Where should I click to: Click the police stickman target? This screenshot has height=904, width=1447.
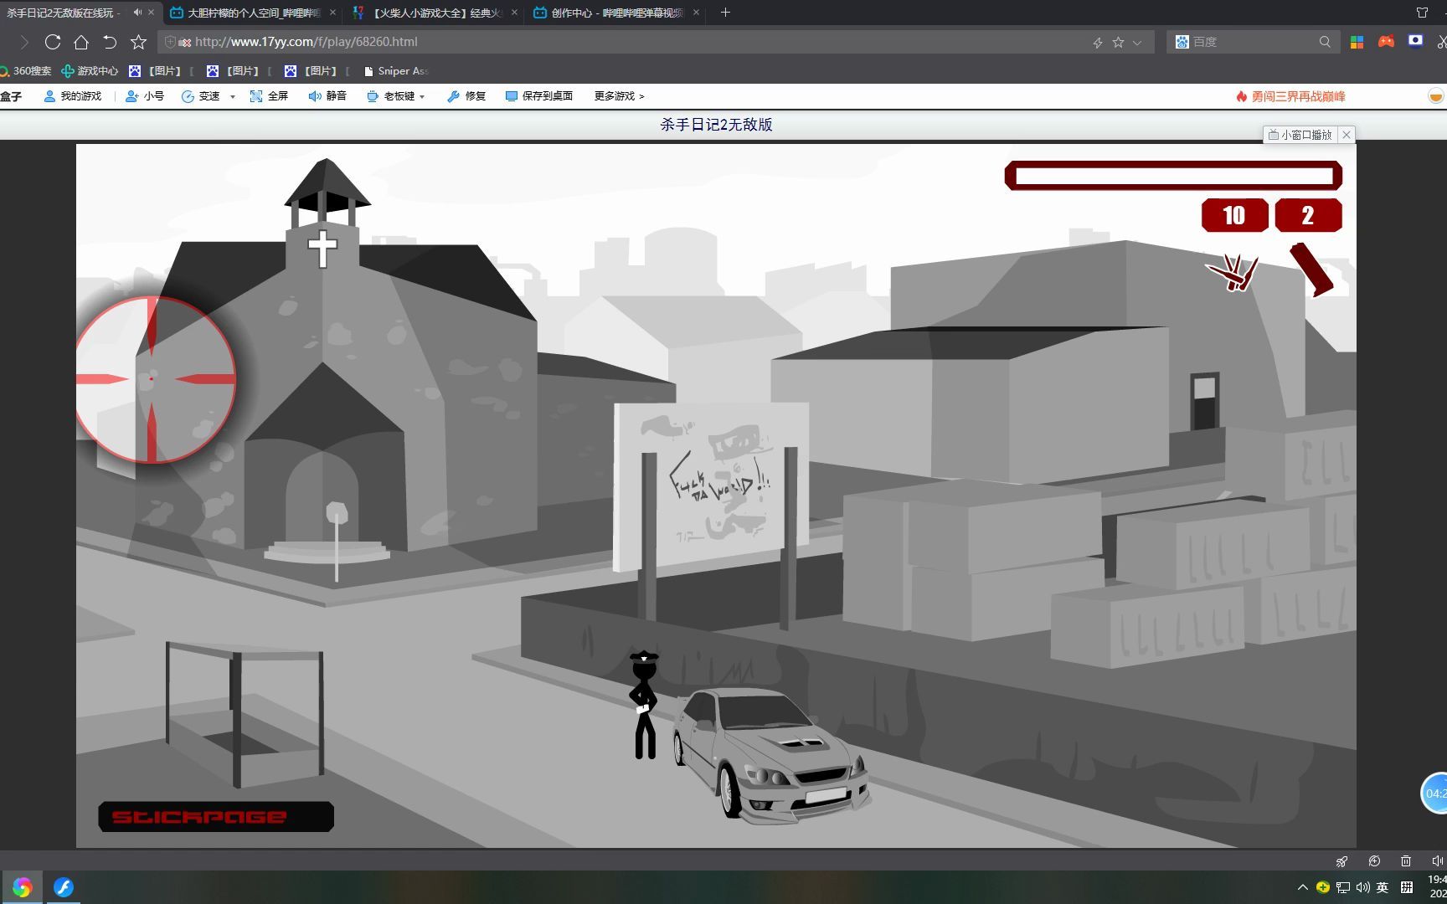click(644, 705)
